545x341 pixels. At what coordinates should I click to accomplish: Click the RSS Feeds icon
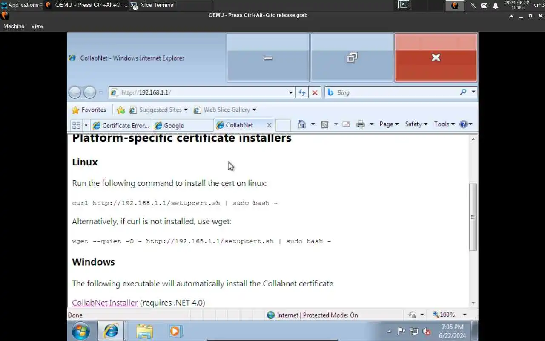click(x=324, y=124)
